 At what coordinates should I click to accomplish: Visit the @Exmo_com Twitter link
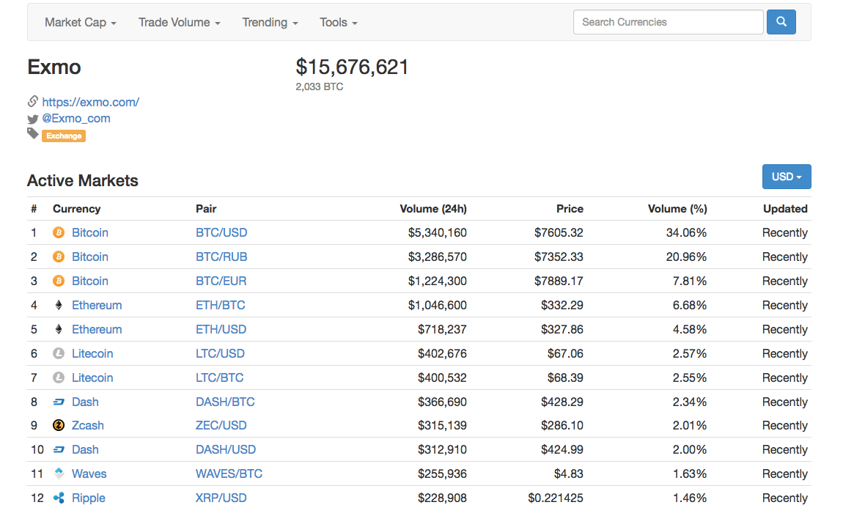76,118
